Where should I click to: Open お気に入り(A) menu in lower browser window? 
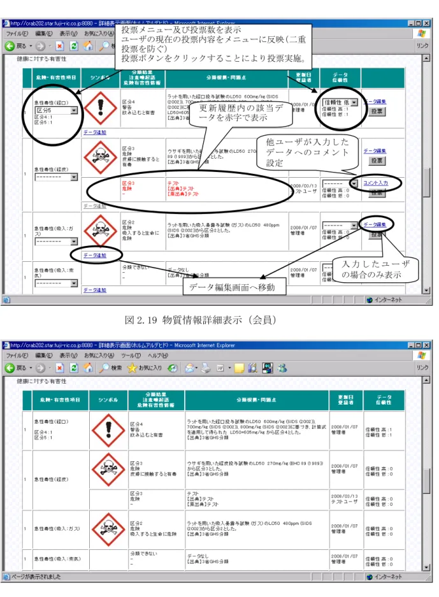(99, 356)
